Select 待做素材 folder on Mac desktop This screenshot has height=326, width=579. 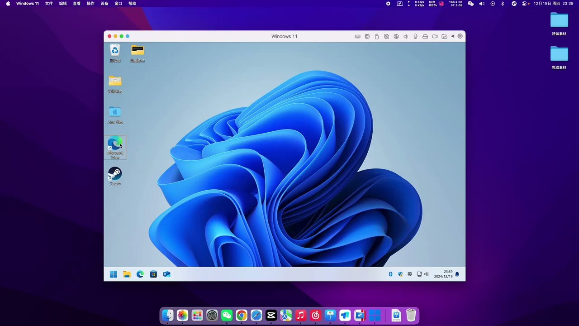(x=559, y=24)
